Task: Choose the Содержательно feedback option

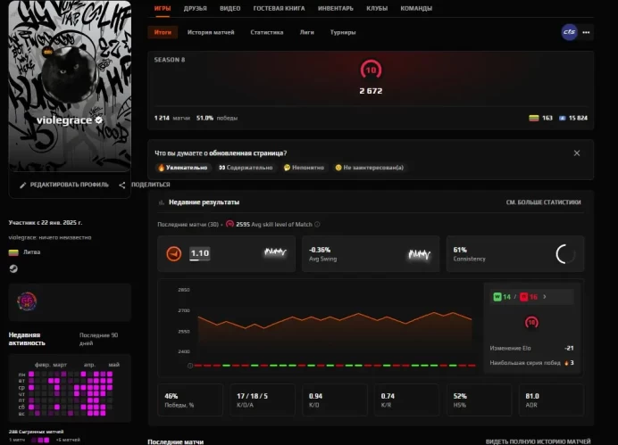Action: pos(246,168)
